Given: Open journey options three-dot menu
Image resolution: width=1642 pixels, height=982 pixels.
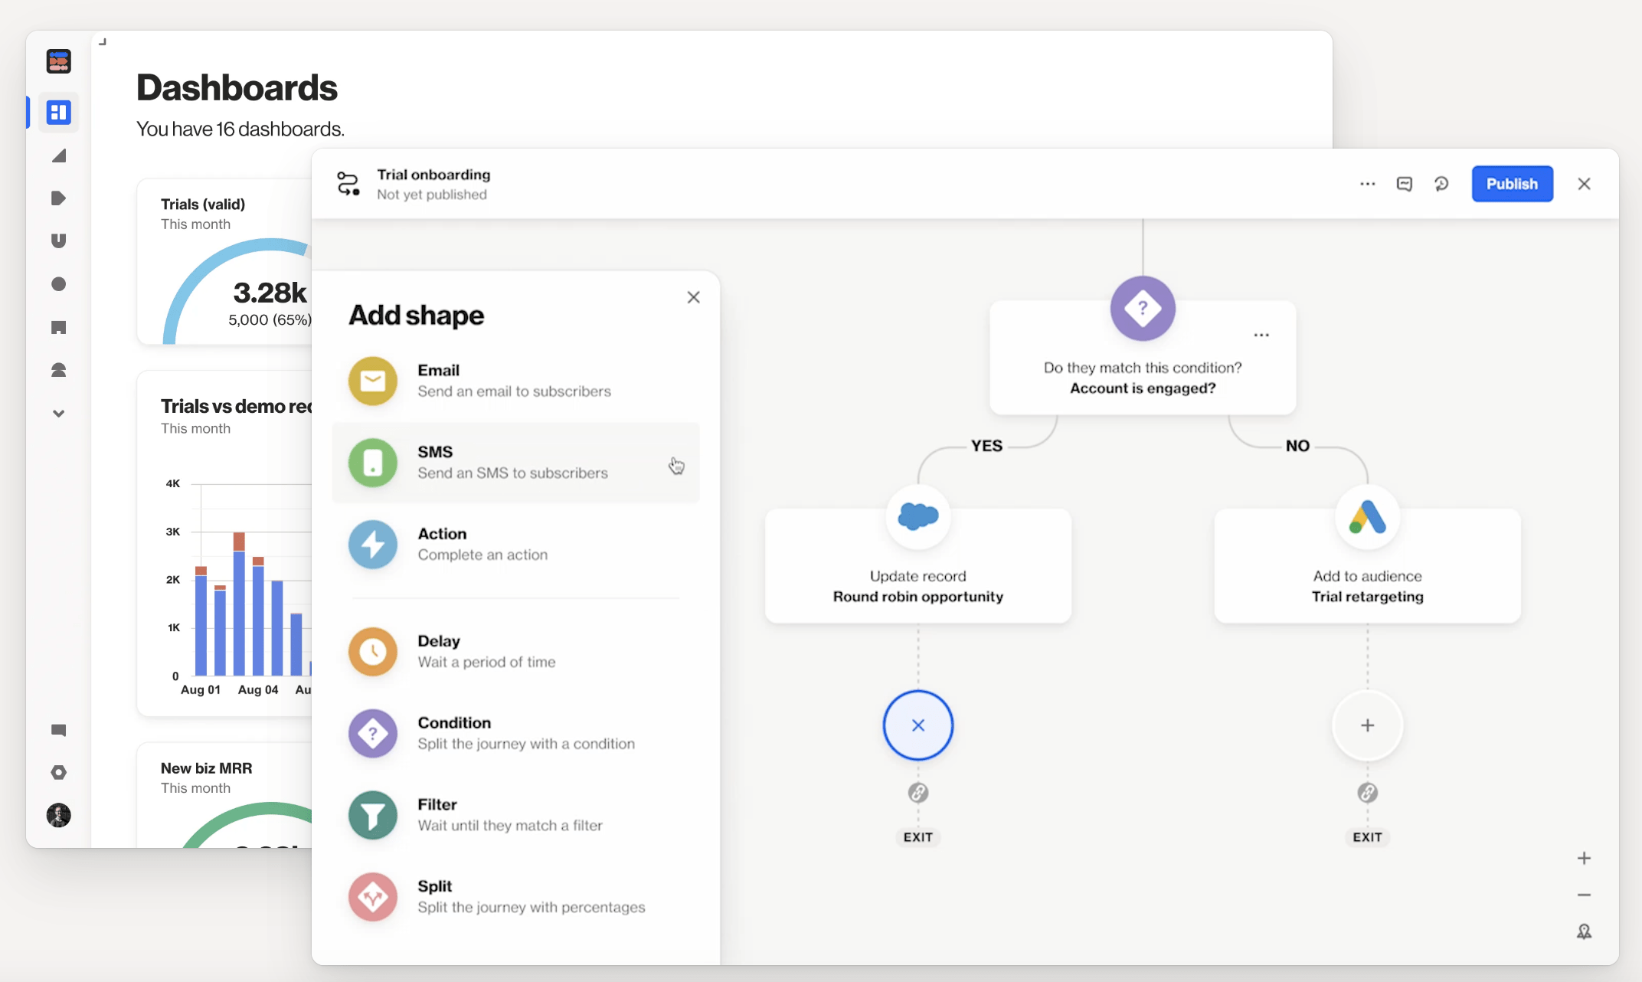Looking at the screenshot, I should pyautogui.click(x=1367, y=184).
